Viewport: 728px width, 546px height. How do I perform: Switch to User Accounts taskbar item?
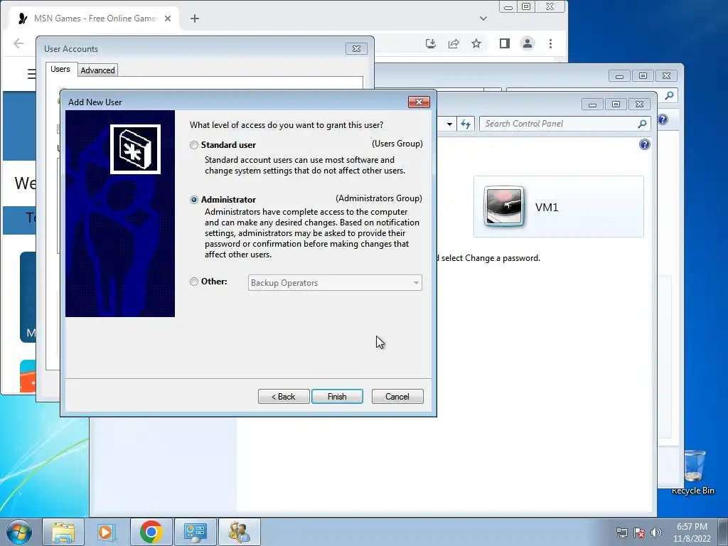239,532
